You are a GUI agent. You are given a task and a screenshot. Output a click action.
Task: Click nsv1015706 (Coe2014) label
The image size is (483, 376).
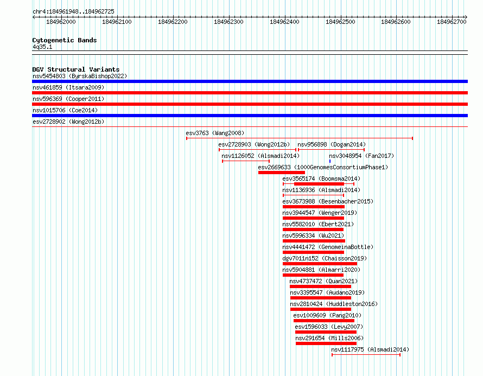(65, 110)
